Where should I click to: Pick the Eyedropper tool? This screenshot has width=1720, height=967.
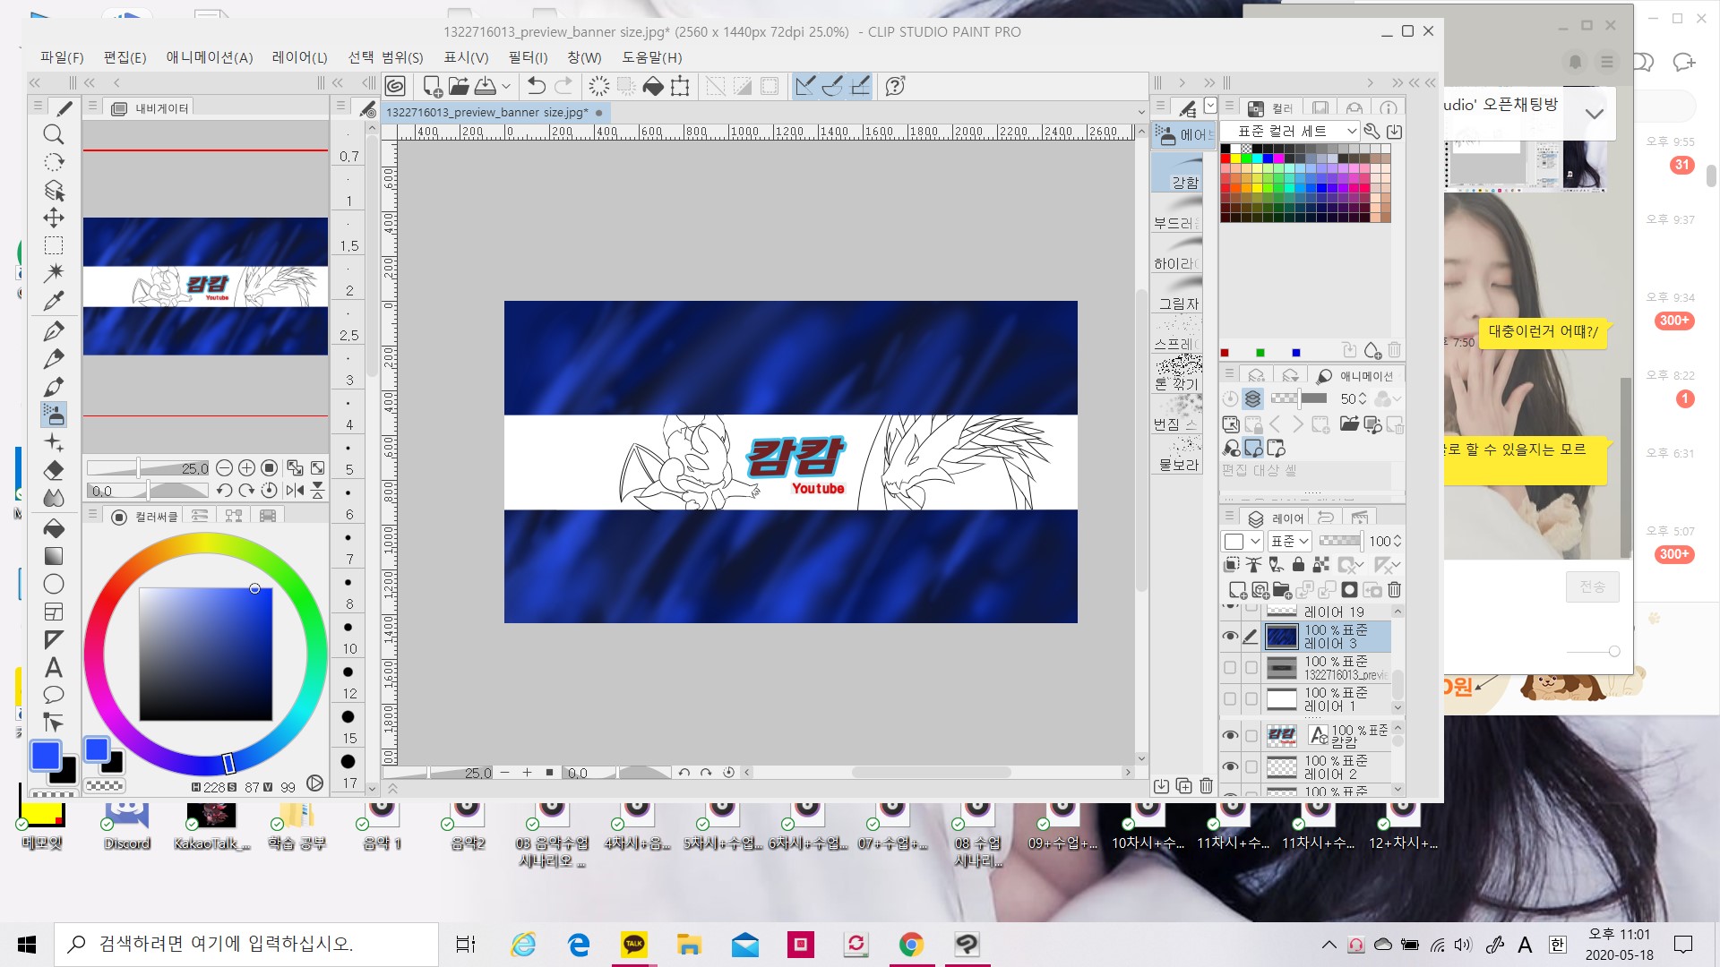pyautogui.click(x=54, y=301)
